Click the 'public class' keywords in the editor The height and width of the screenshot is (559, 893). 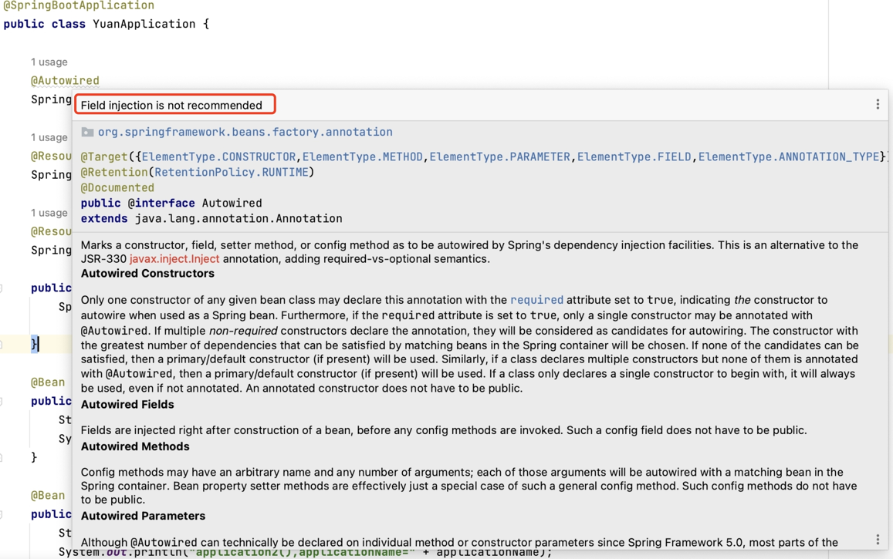[x=45, y=24]
